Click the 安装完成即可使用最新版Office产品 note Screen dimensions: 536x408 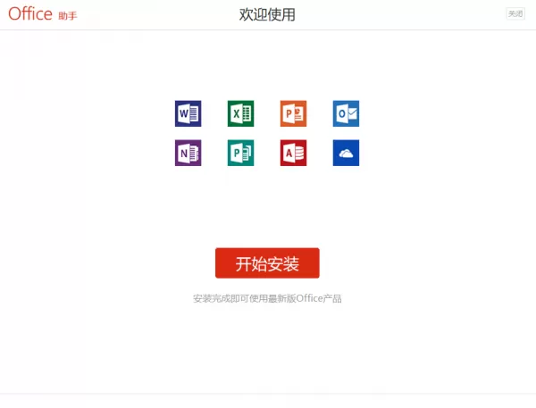coord(267,298)
